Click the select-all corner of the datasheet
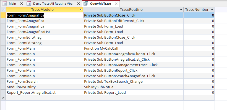The height and width of the screenshot is (110, 227). (3, 10)
